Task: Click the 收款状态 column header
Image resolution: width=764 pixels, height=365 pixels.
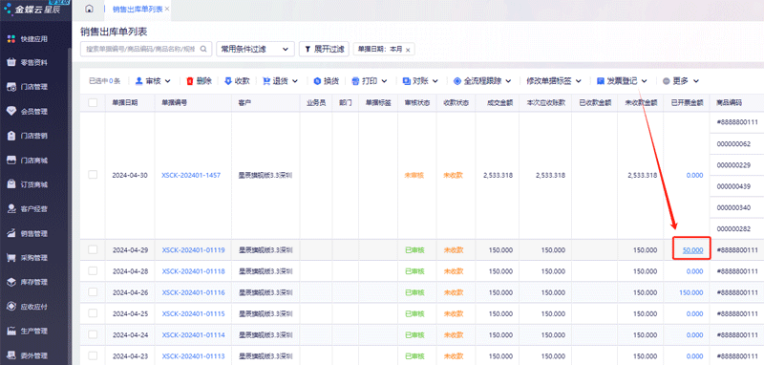Action: (456, 103)
